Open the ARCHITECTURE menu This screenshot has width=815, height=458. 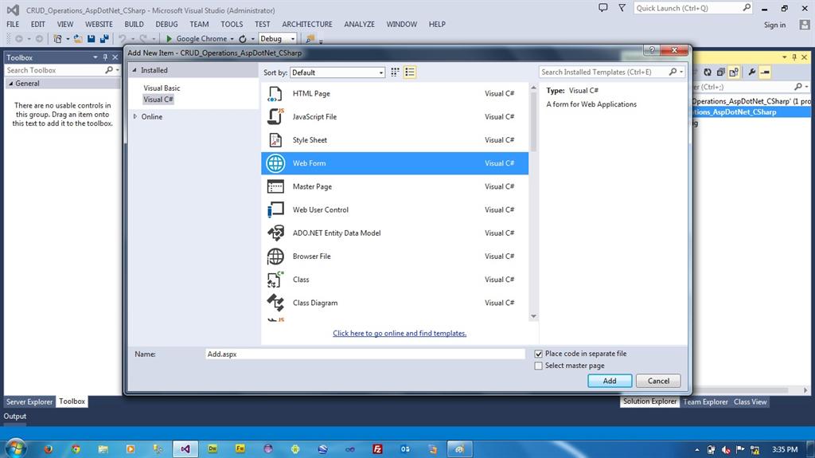[307, 24]
